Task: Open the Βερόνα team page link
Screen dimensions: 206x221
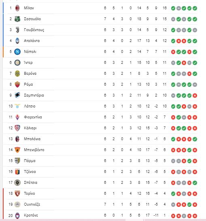Action: tap(30, 74)
